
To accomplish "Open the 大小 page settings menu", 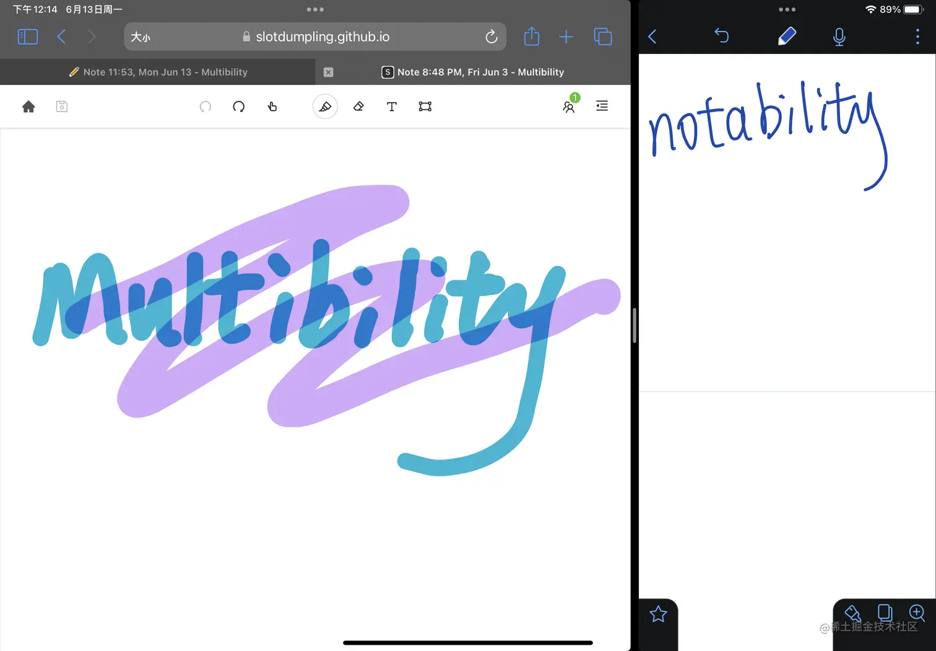I will pyautogui.click(x=141, y=37).
